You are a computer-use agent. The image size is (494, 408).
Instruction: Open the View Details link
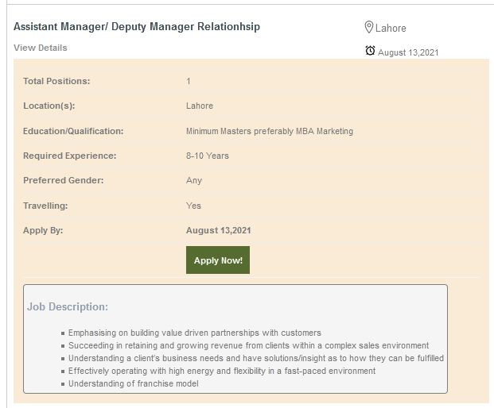[41, 48]
